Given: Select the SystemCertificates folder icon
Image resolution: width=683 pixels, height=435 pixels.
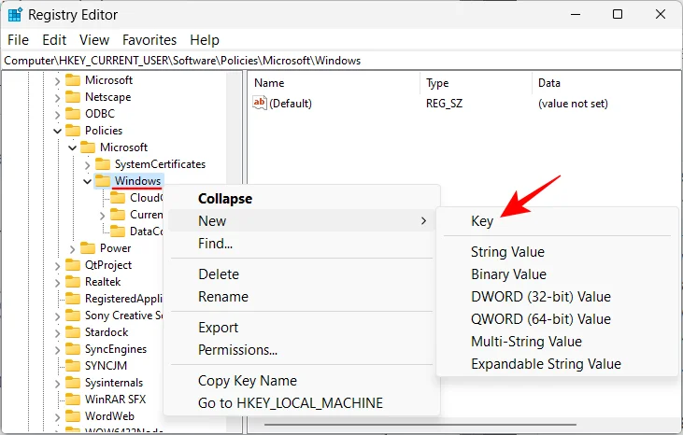Looking at the screenshot, I should coord(103,164).
